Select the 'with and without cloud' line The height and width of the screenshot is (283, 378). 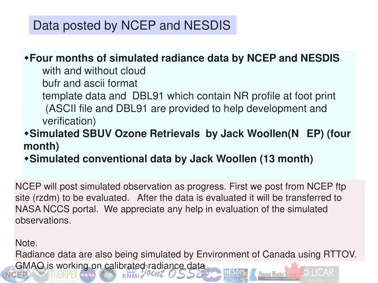point(94,71)
